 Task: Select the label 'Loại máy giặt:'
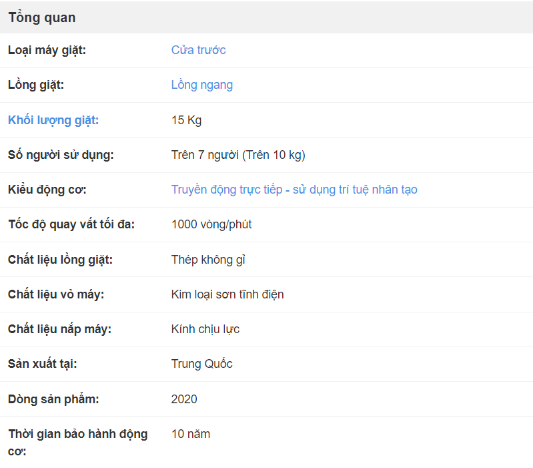(47, 50)
